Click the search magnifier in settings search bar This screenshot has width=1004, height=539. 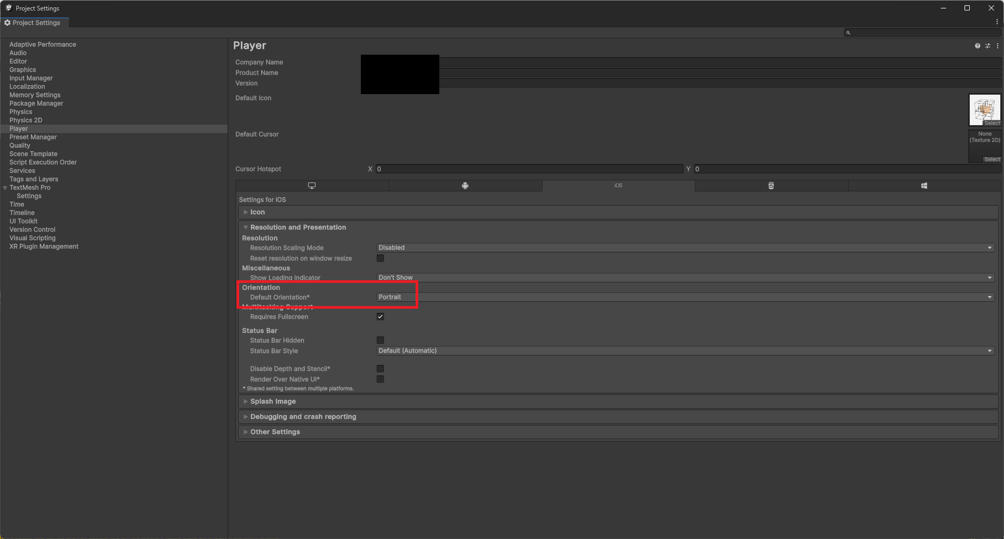pos(848,32)
